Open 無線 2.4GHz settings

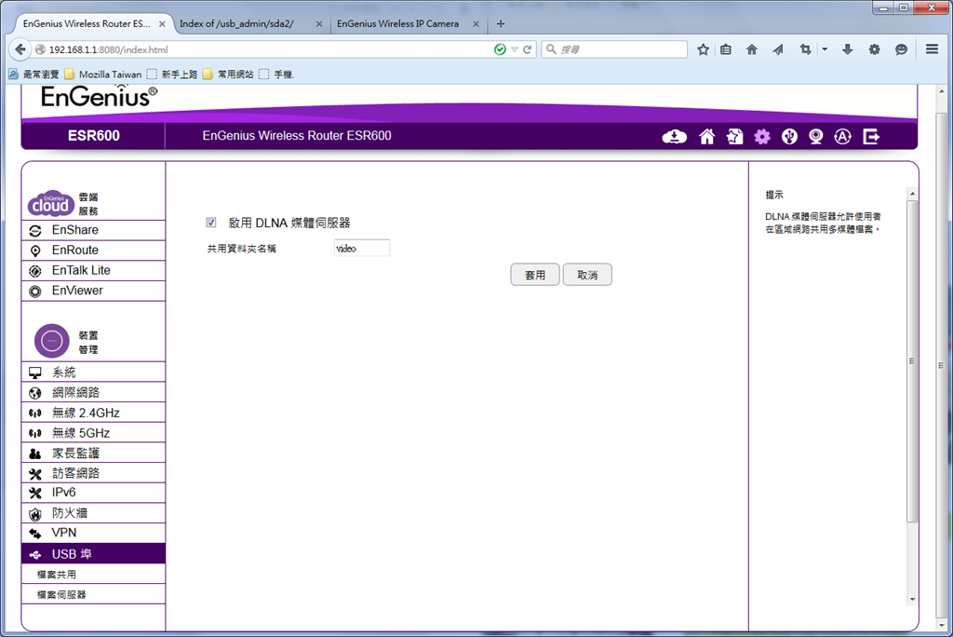[93, 413]
